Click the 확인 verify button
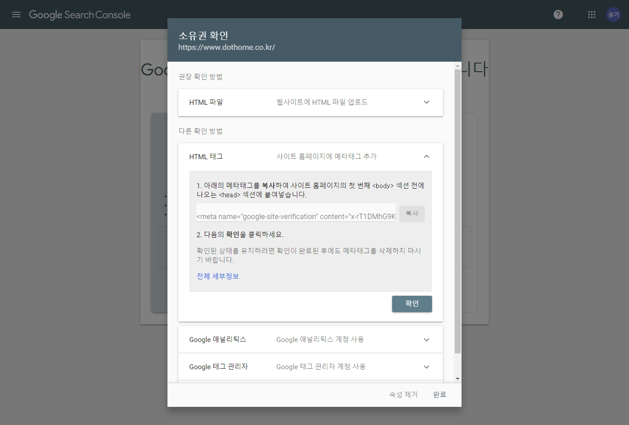 click(x=412, y=303)
